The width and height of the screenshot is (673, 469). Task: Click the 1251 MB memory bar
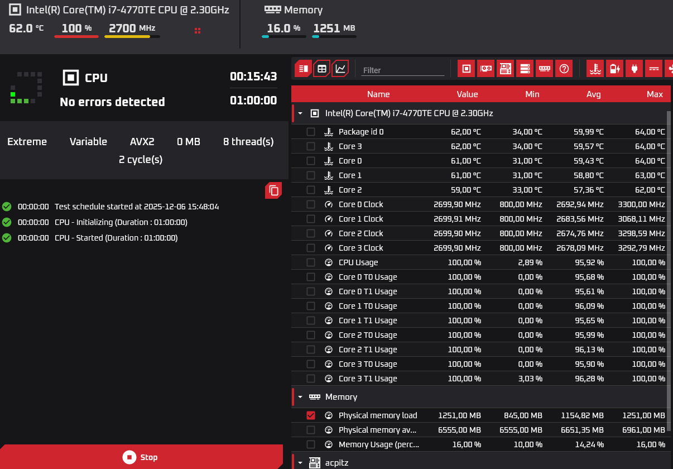pyautogui.click(x=334, y=37)
